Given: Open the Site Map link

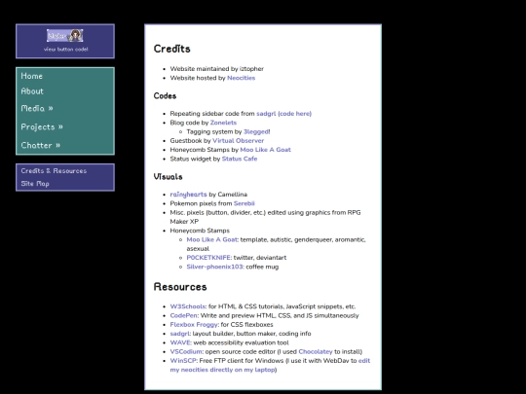Looking at the screenshot, I should 35,184.
